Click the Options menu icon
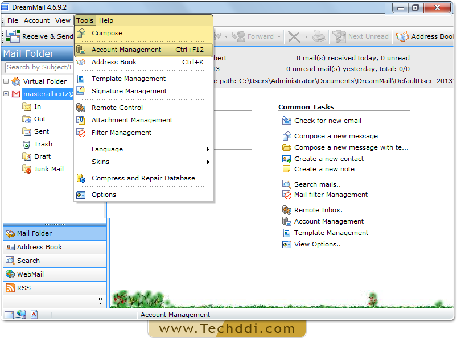Viewport: 457px width, 338px height. click(x=81, y=195)
